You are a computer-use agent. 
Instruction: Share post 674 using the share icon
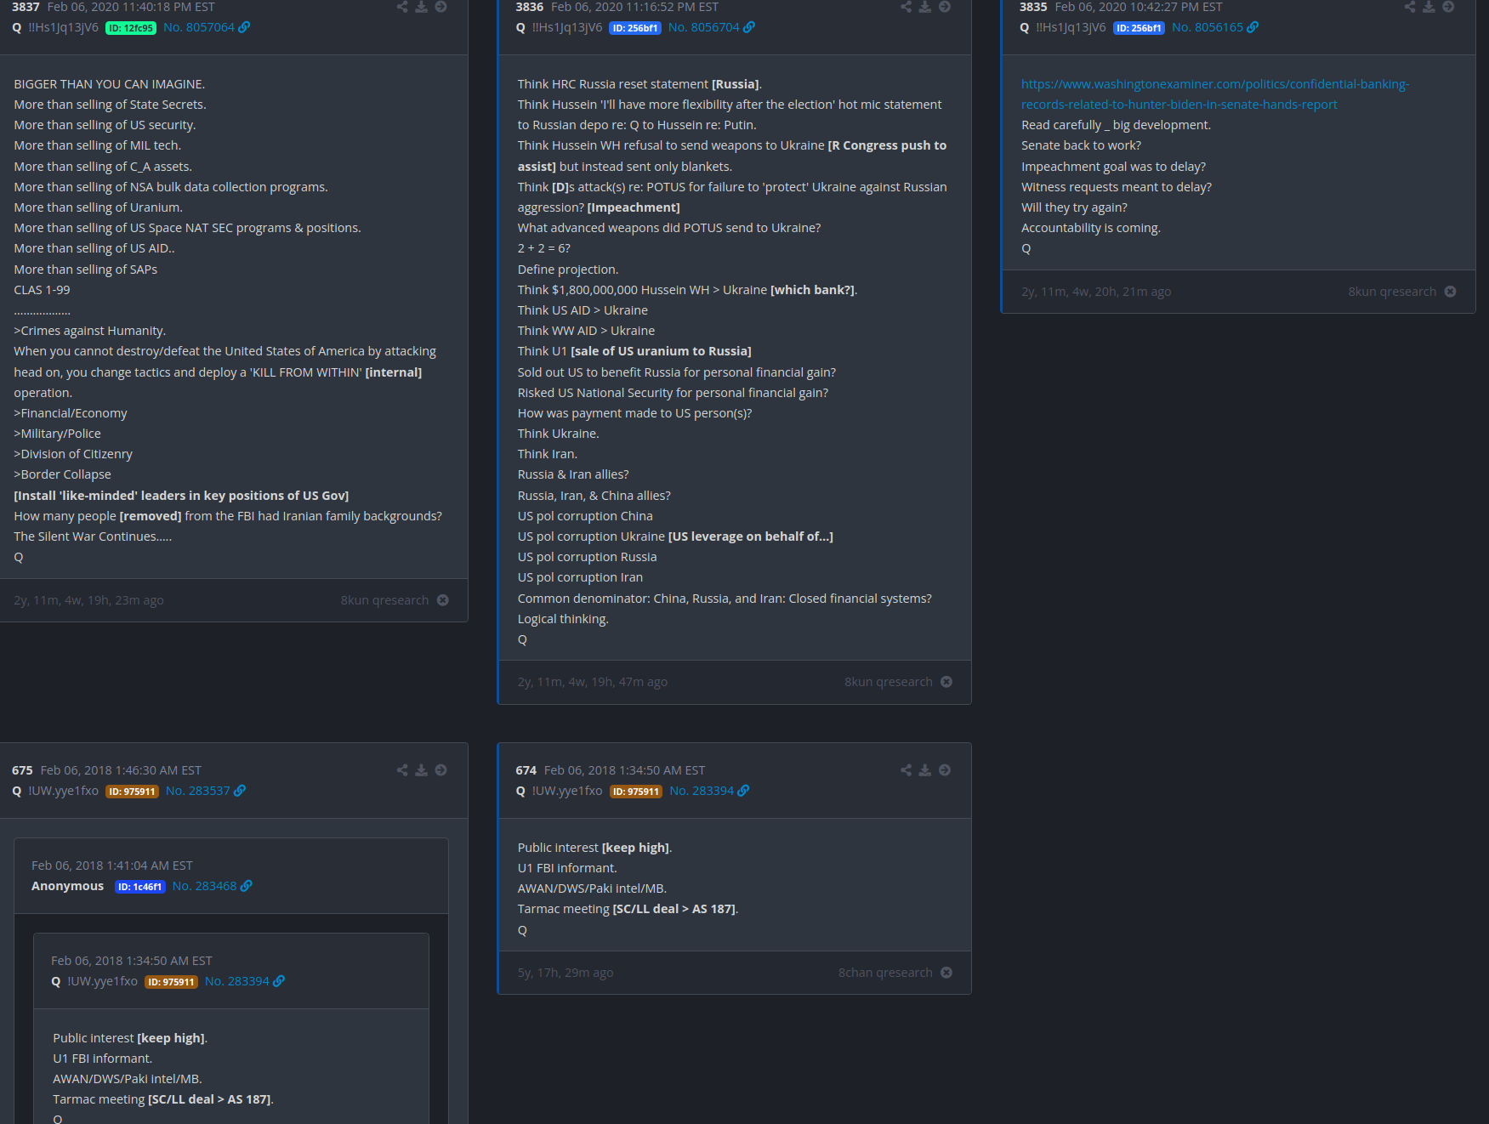[906, 770]
